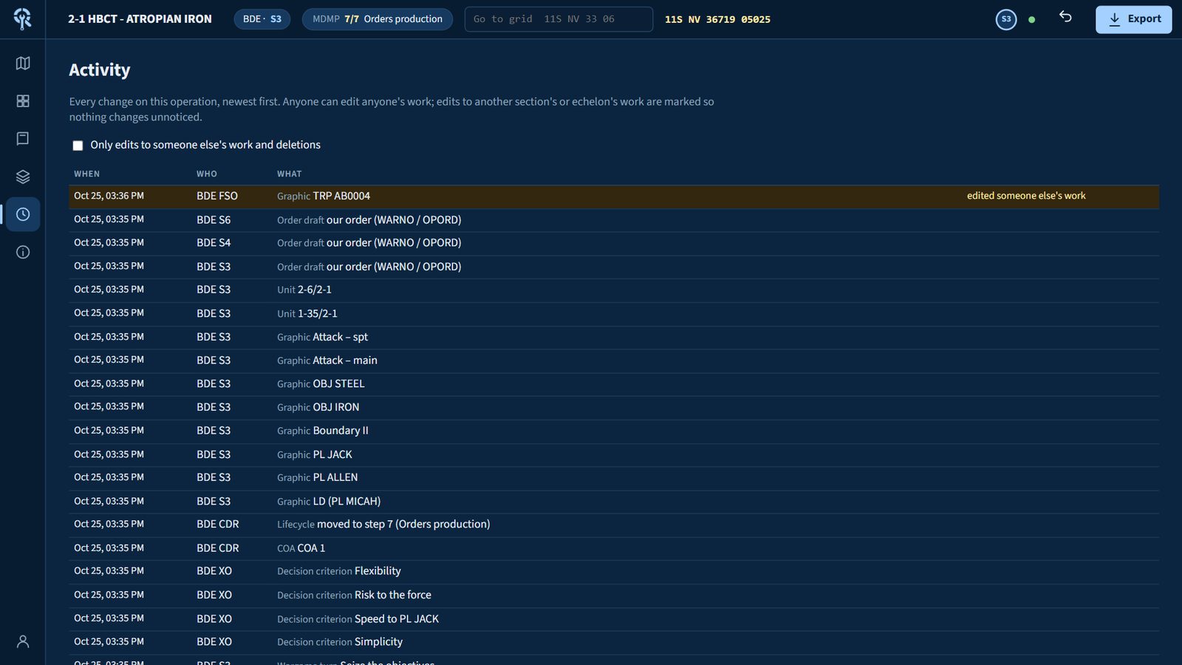Select the Graphic TRP AB0004 entry
1182x665 pixels.
[614, 197]
